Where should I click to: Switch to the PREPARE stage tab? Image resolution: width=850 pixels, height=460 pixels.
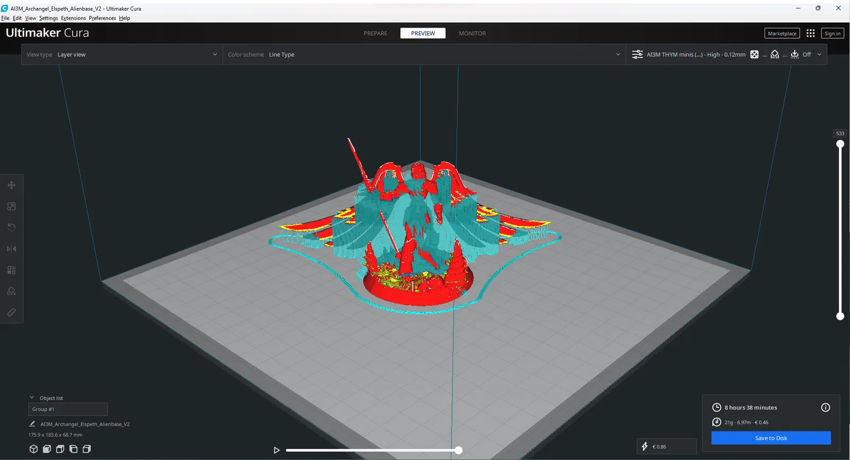click(376, 33)
